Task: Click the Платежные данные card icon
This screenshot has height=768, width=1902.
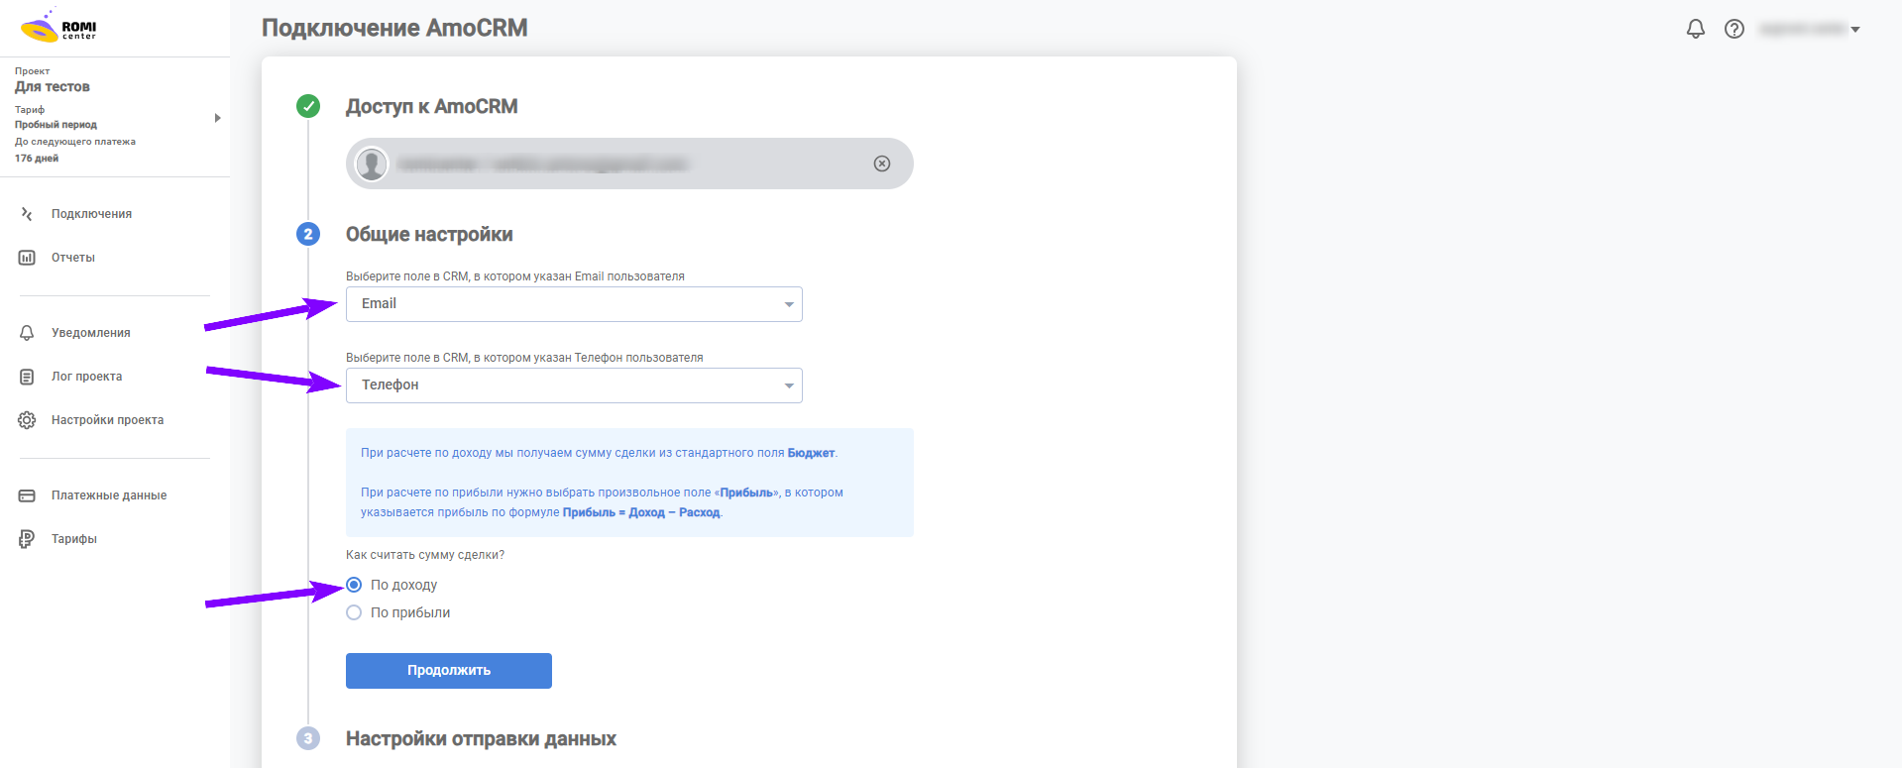Action: pos(27,495)
